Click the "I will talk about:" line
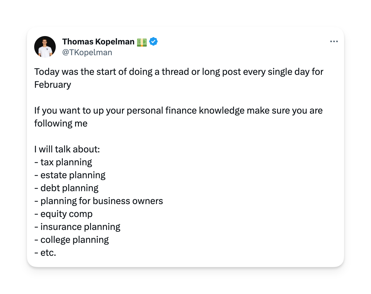The width and height of the screenshot is (371, 294). tap(67, 149)
